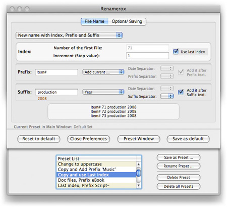
Task: Click the Suffix text field containing production
Action: click(56, 92)
